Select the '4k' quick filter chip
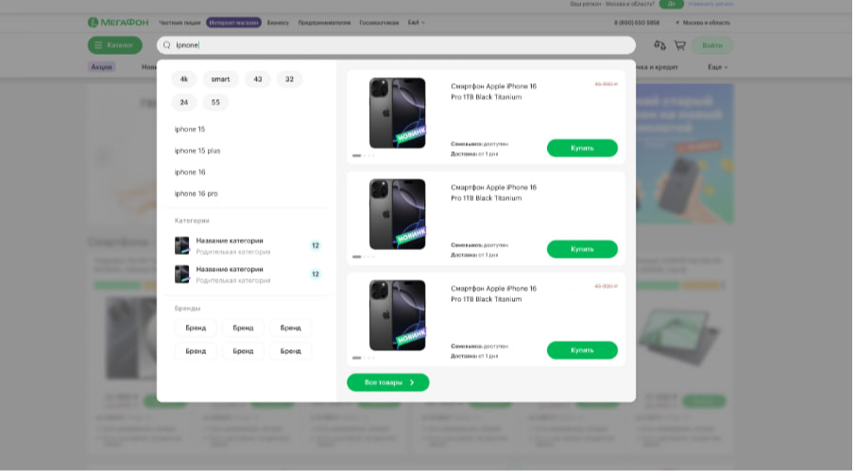 [183, 79]
